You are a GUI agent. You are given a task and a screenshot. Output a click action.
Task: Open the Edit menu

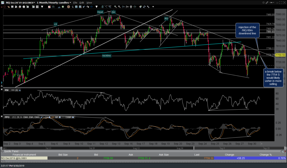point(82,3)
